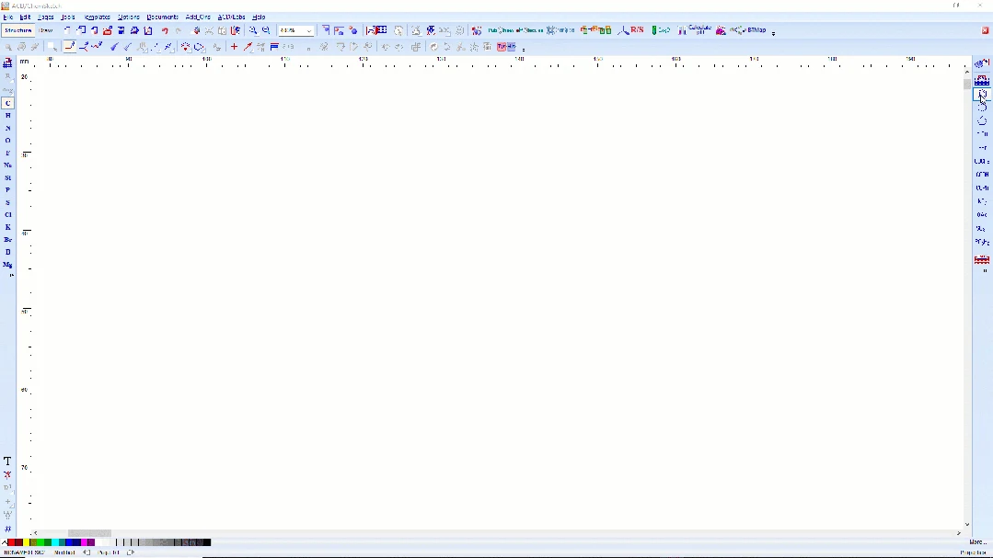This screenshot has width=993, height=558.
Task: Pick the Cl atom in left toolbar
Action: (7, 214)
